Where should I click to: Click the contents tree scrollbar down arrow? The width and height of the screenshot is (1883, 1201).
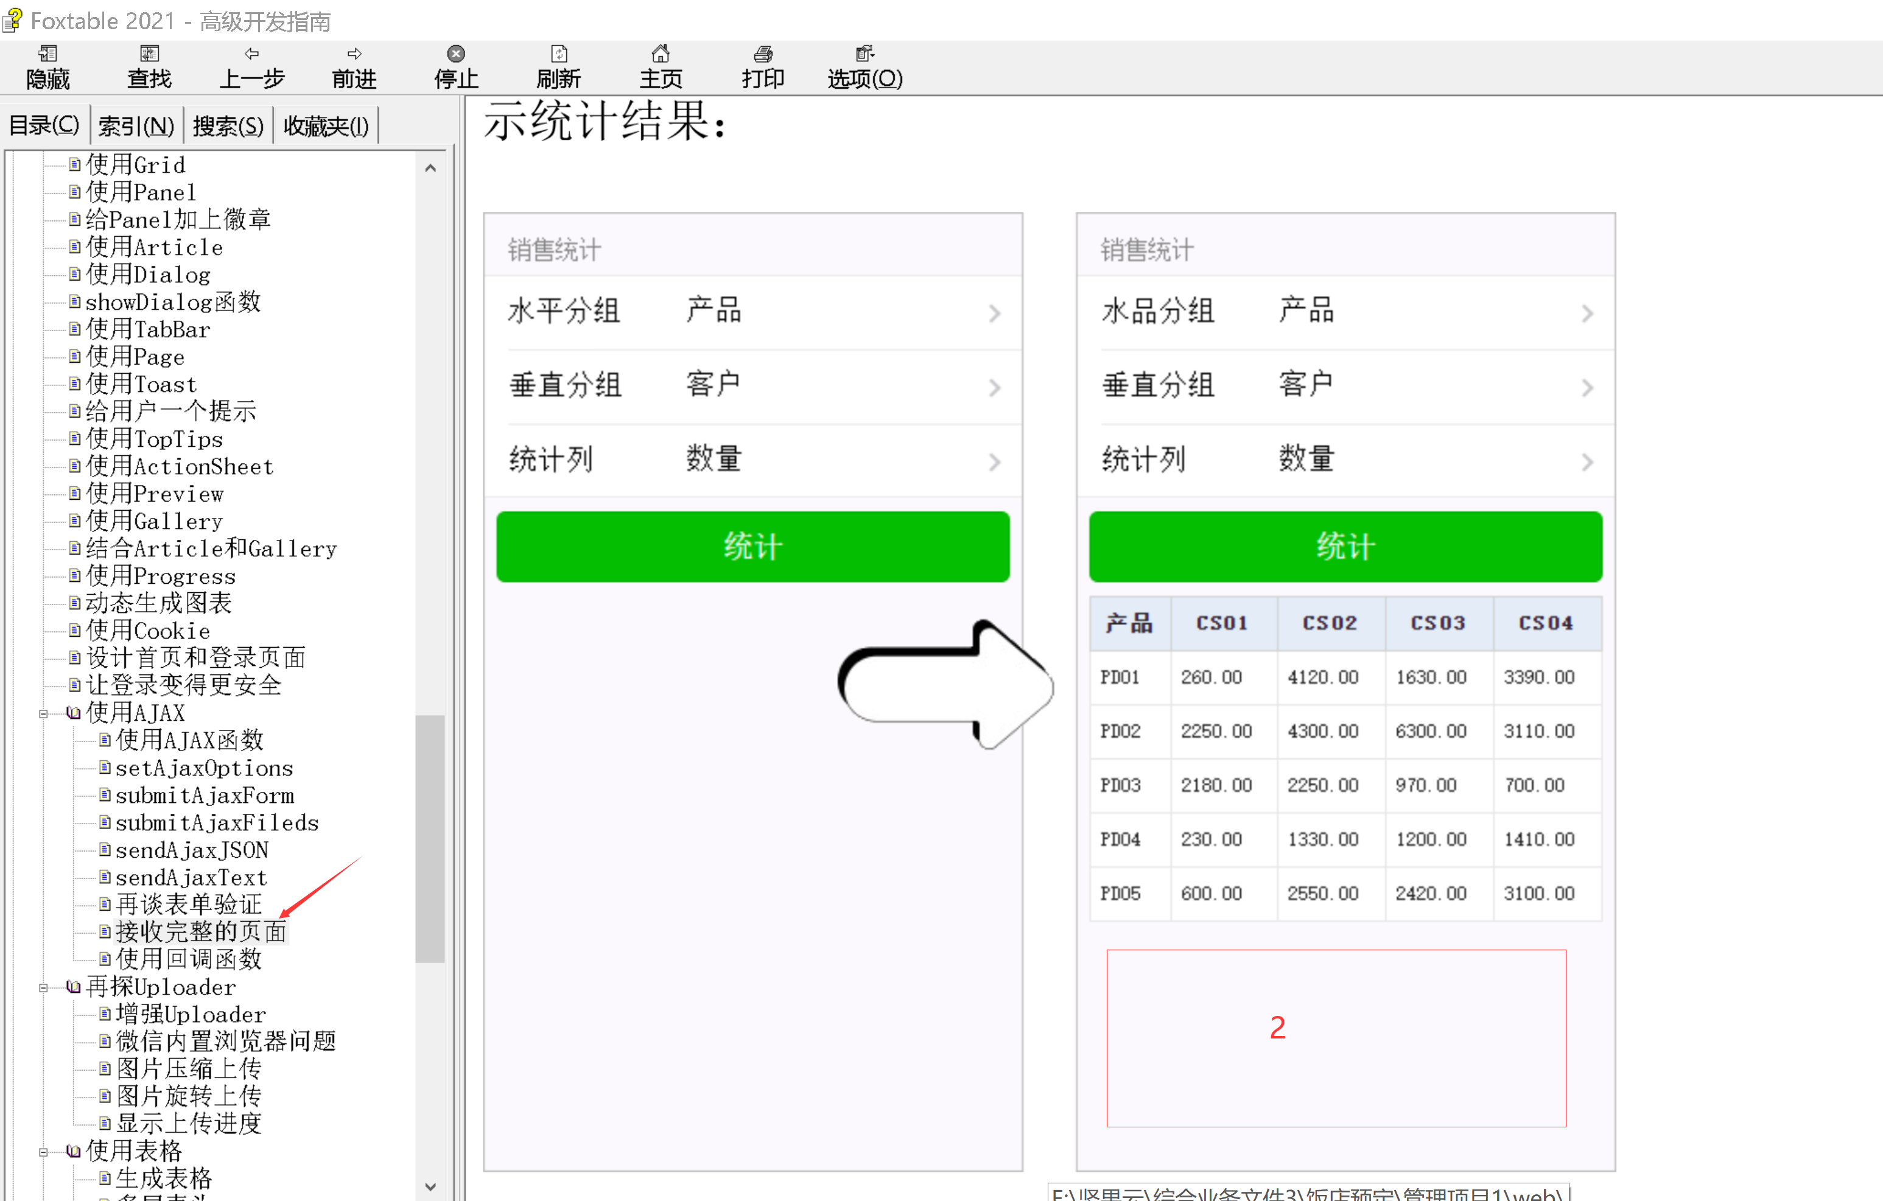pyautogui.click(x=430, y=1186)
